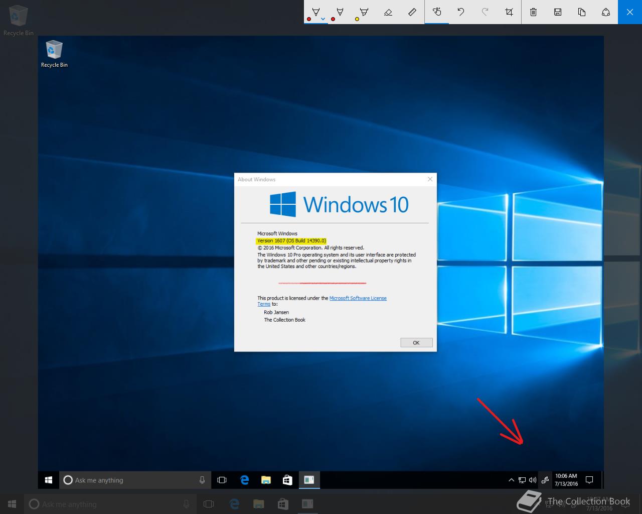This screenshot has height=514, width=642.
Task: Click the Rob Jansen licensee name
Action: coord(276,312)
